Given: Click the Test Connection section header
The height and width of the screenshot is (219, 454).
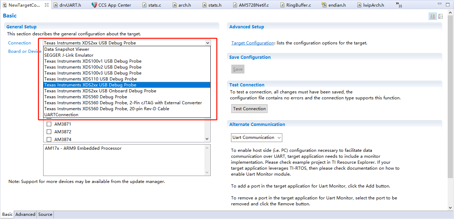Looking at the screenshot, I should (247, 85).
